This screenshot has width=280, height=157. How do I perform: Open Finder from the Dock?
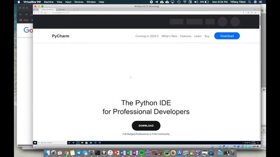[47, 153]
